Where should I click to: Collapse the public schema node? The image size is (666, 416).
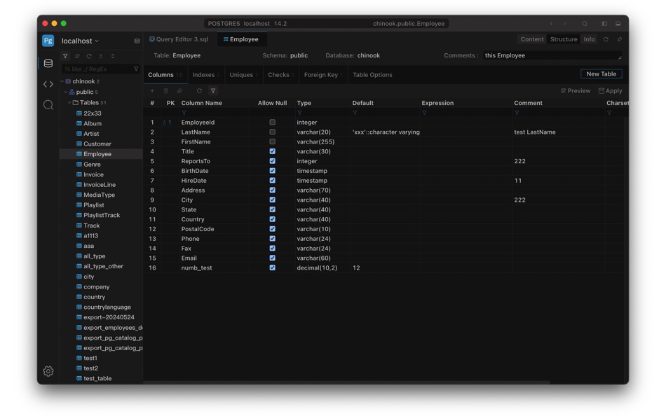point(66,92)
